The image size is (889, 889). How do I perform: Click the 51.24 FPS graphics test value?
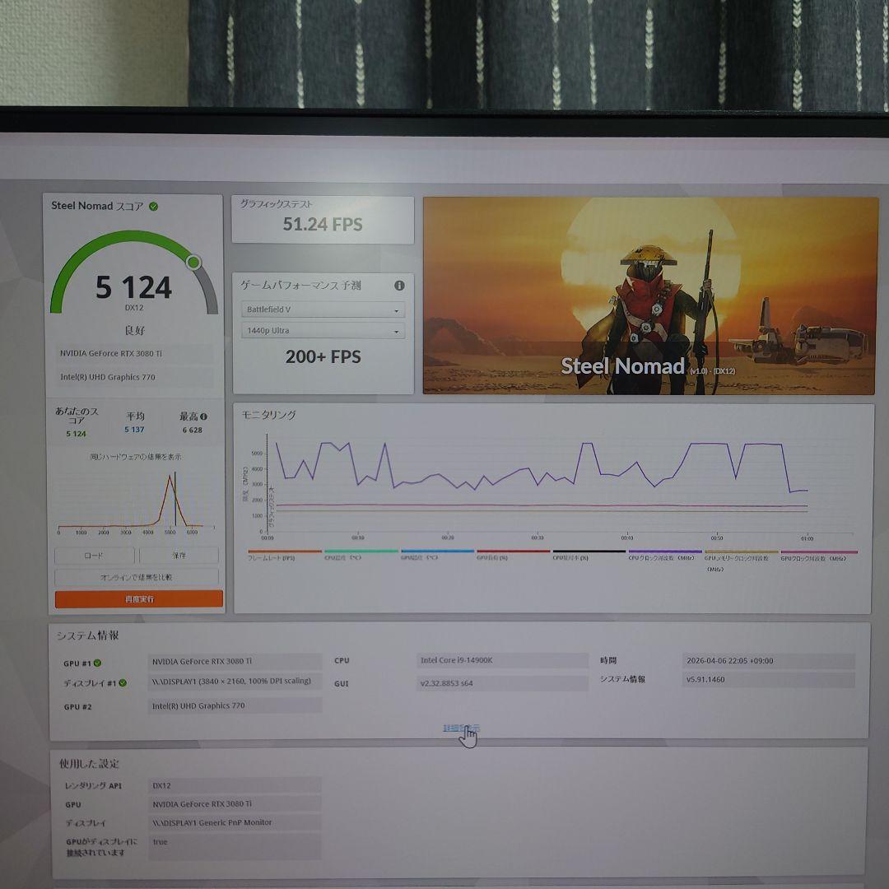point(323,225)
